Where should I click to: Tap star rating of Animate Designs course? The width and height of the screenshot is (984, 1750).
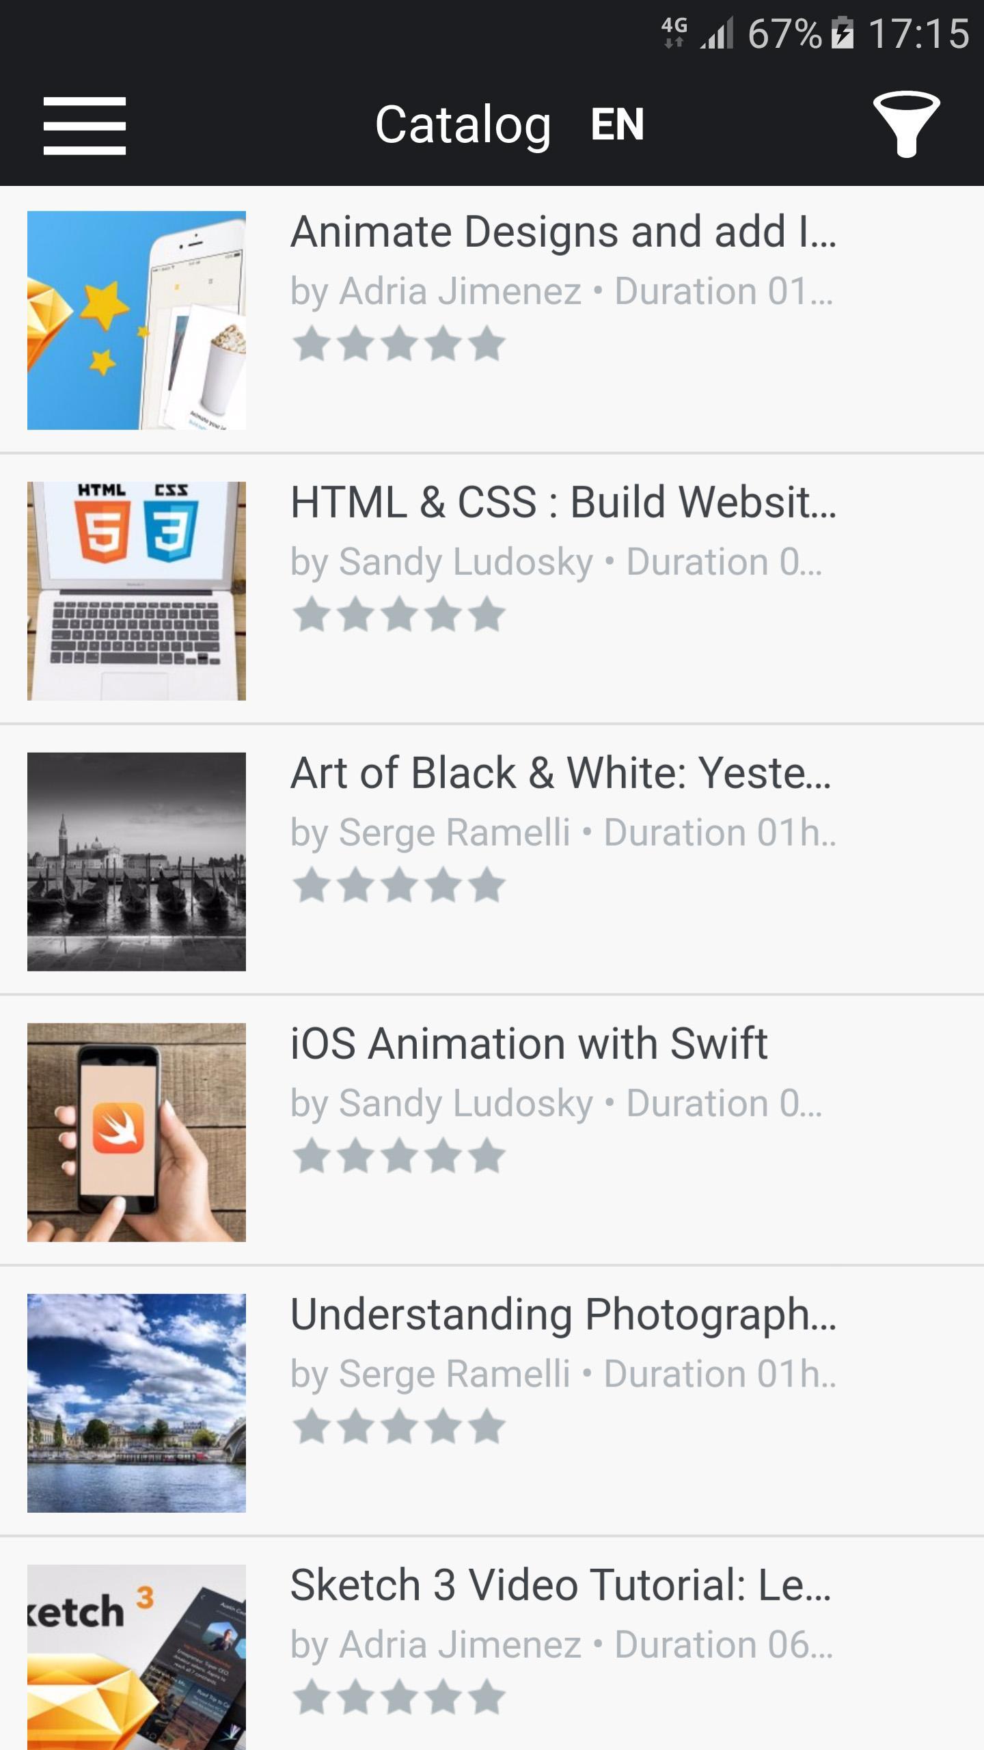coord(399,344)
